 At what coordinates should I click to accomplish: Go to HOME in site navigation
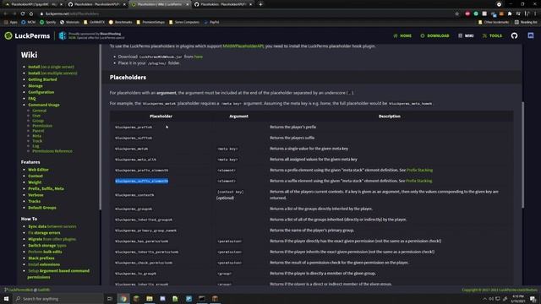coord(402,35)
